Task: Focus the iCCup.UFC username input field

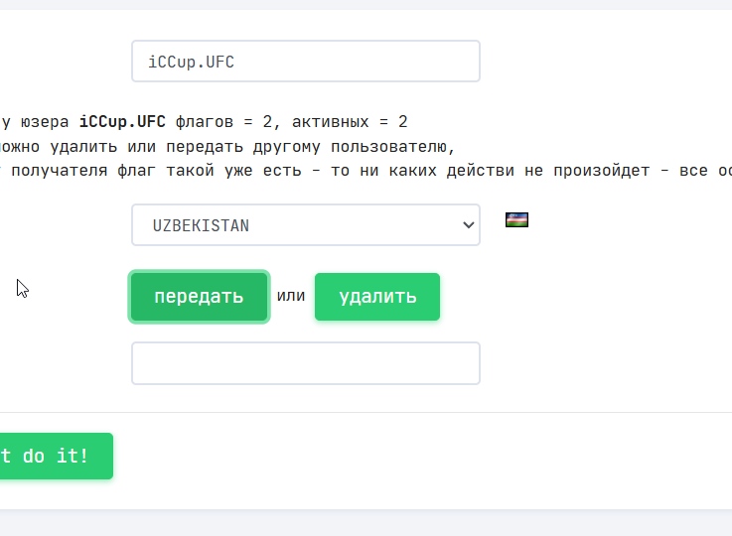Action: 306,62
